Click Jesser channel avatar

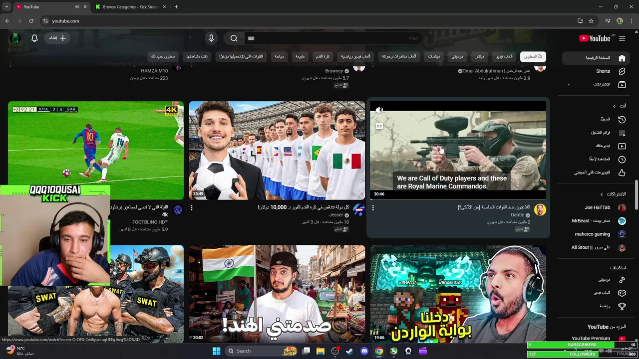point(358,209)
